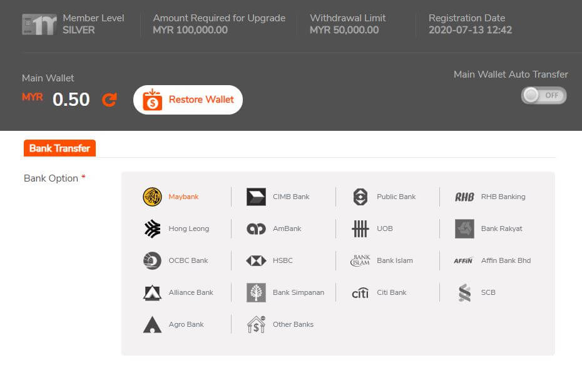This screenshot has width=582, height=375.
Task: Click the 0.50 wallet balance value
Action: (71, 100)
